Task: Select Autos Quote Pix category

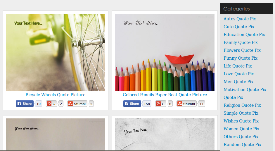Action: [240, 19]
